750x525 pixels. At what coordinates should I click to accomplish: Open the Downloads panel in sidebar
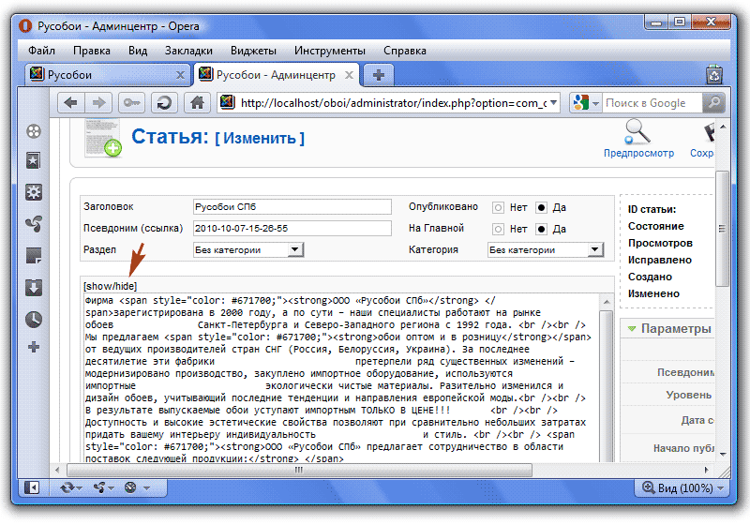(34, 287)
